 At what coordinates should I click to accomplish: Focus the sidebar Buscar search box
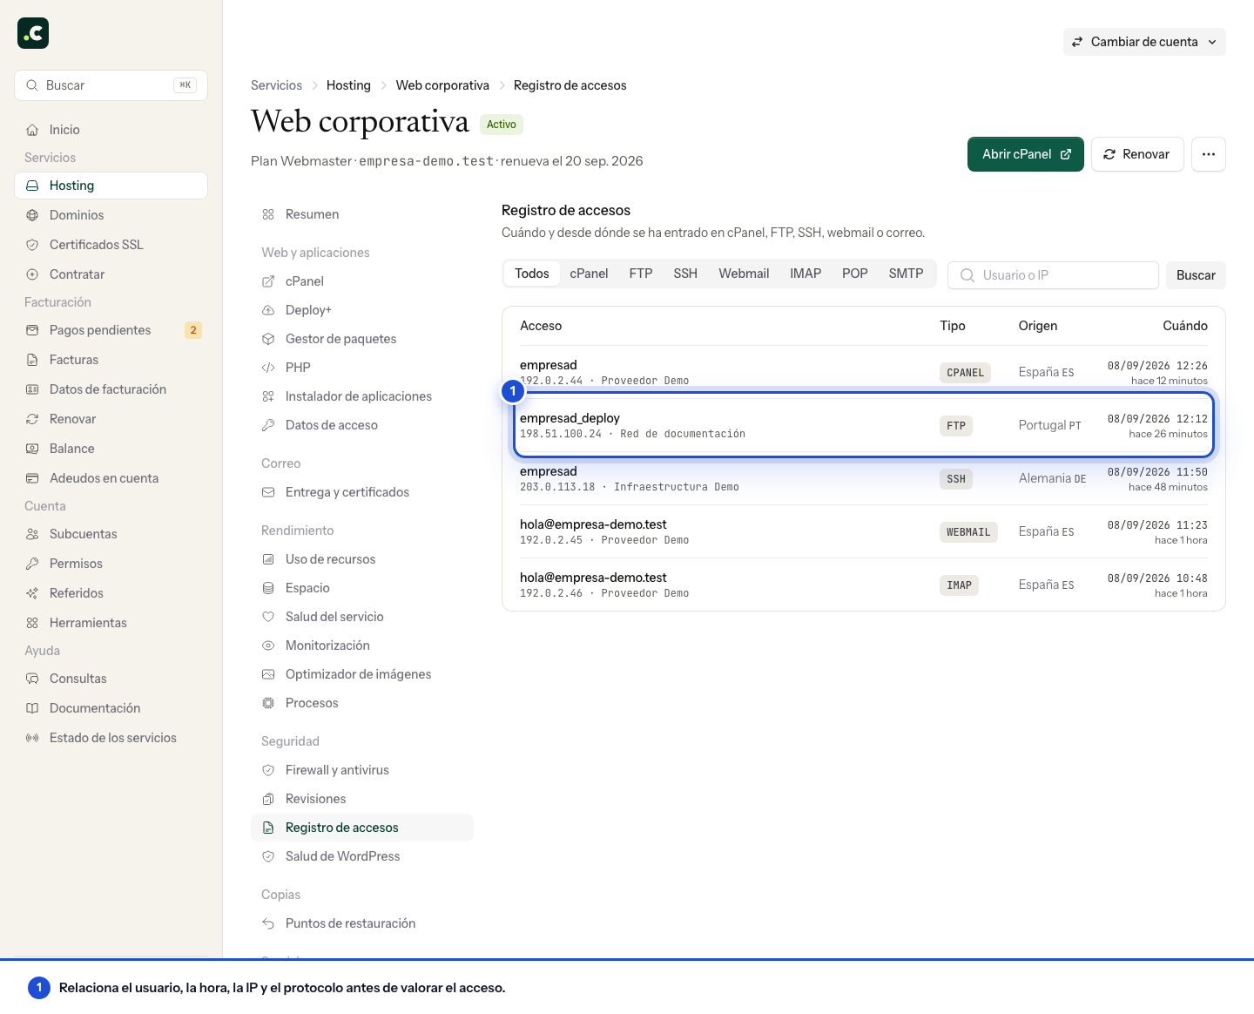point(111,85)
